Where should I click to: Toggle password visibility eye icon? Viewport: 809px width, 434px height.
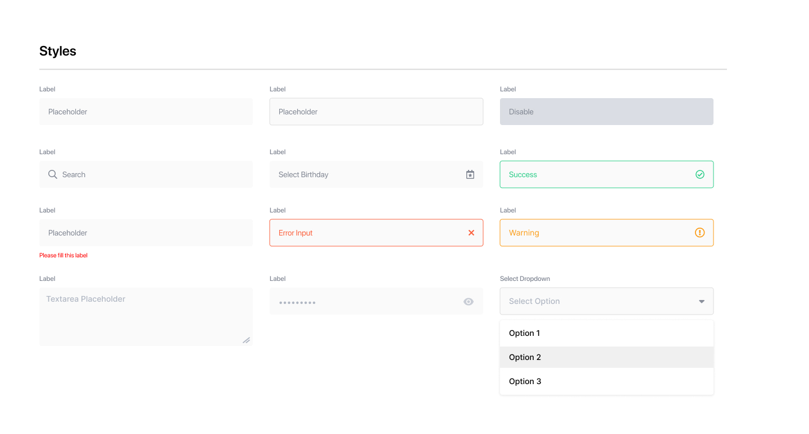(469, 302)
